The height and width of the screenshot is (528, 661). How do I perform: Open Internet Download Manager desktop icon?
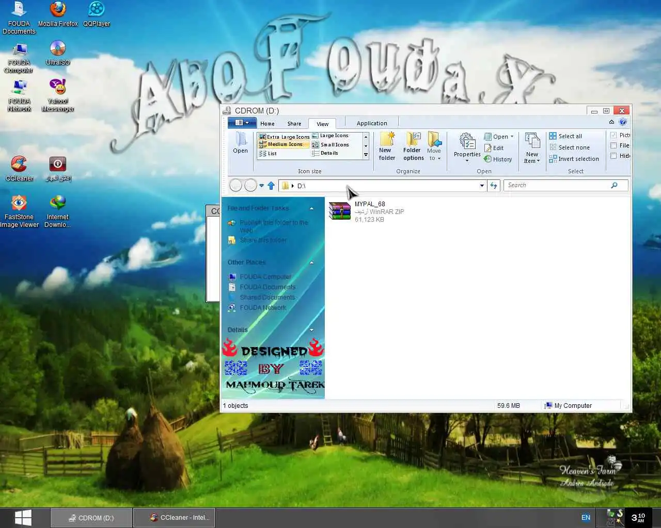click(x=58, y=211)
